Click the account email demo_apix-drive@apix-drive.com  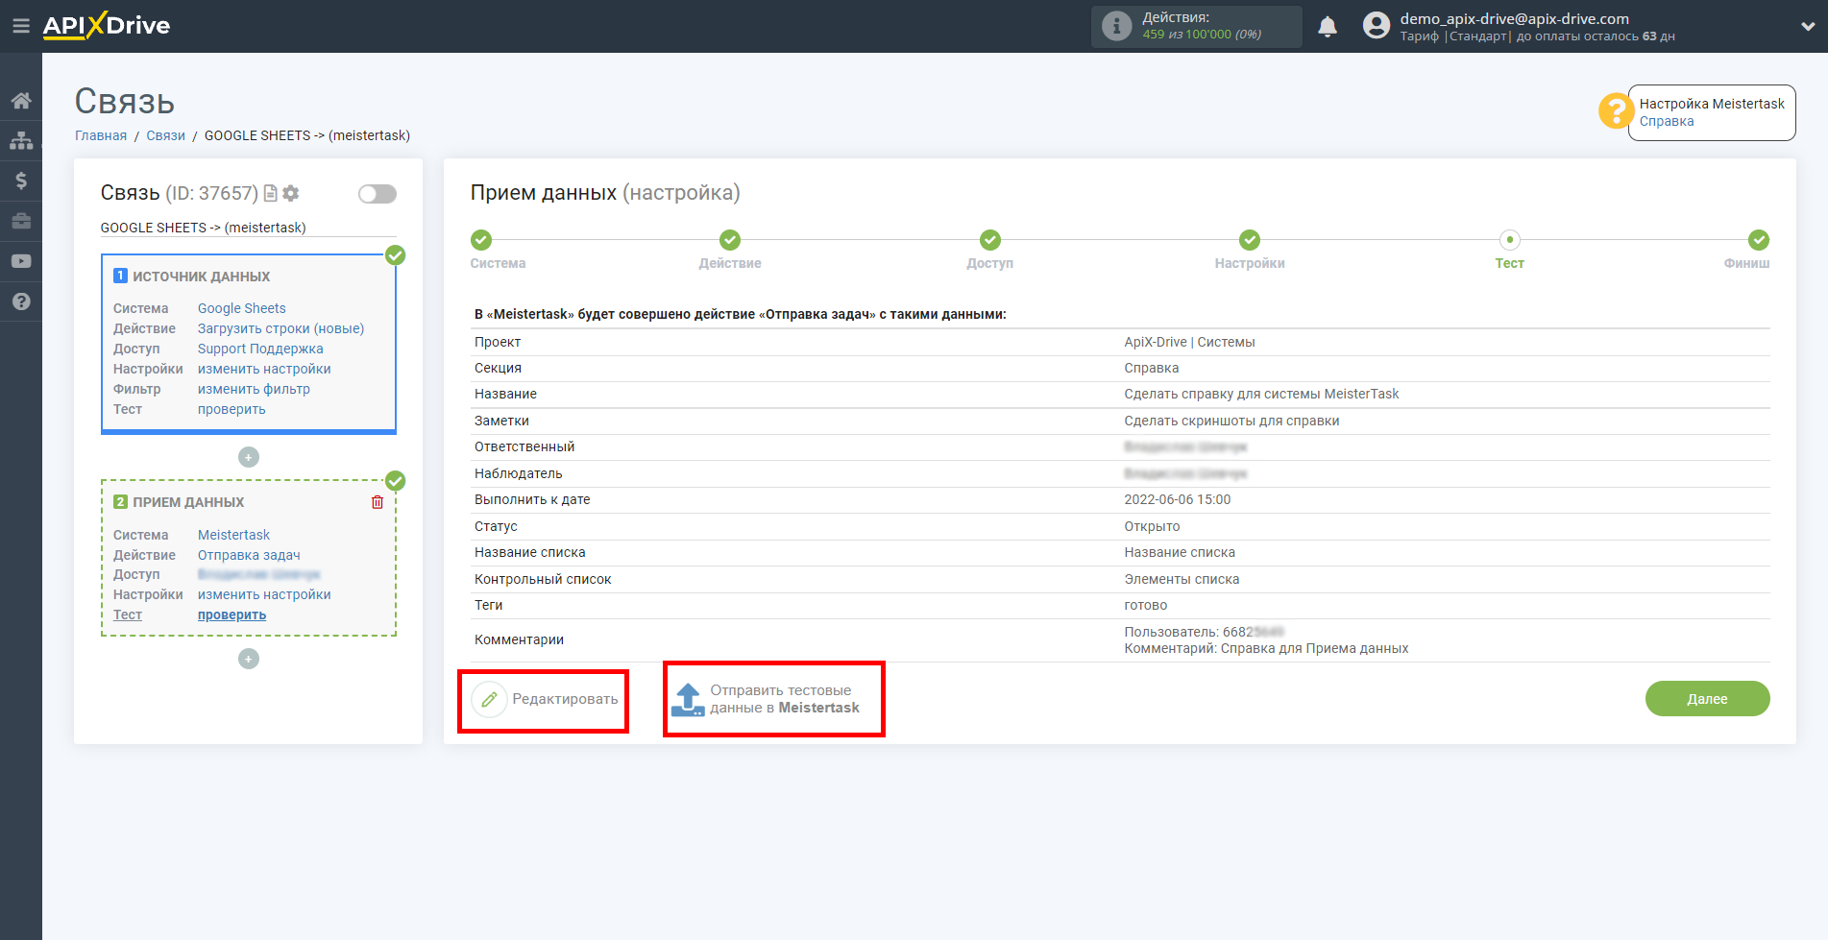1514,18
